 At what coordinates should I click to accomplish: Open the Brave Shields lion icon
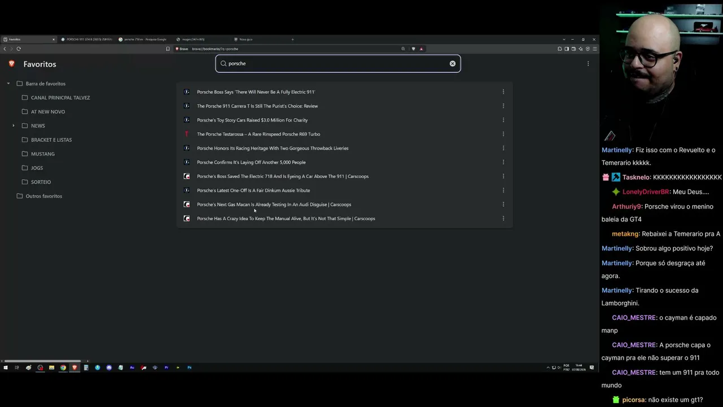[413, 49]
